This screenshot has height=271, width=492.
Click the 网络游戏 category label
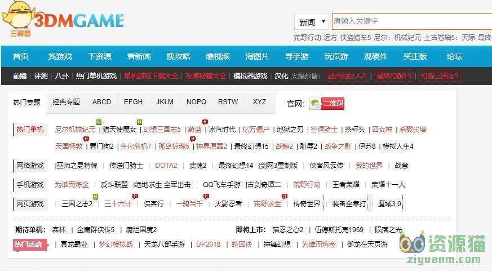pos(30,166)
